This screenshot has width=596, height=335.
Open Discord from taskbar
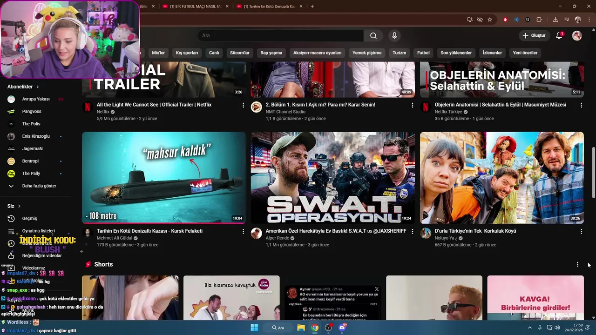[x=342, y=328]
